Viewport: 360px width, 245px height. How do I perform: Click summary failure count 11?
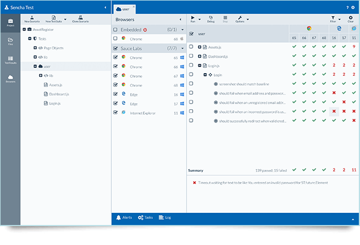(354, 170)
